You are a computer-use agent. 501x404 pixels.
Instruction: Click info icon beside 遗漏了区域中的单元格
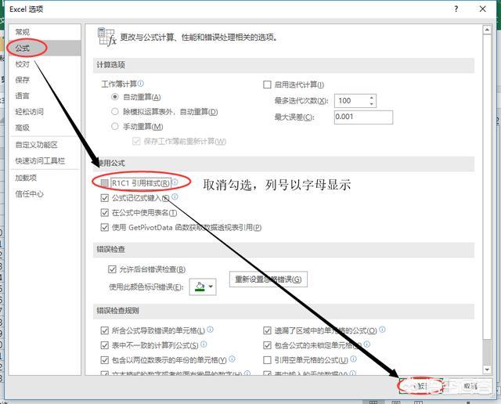(382, 329)
